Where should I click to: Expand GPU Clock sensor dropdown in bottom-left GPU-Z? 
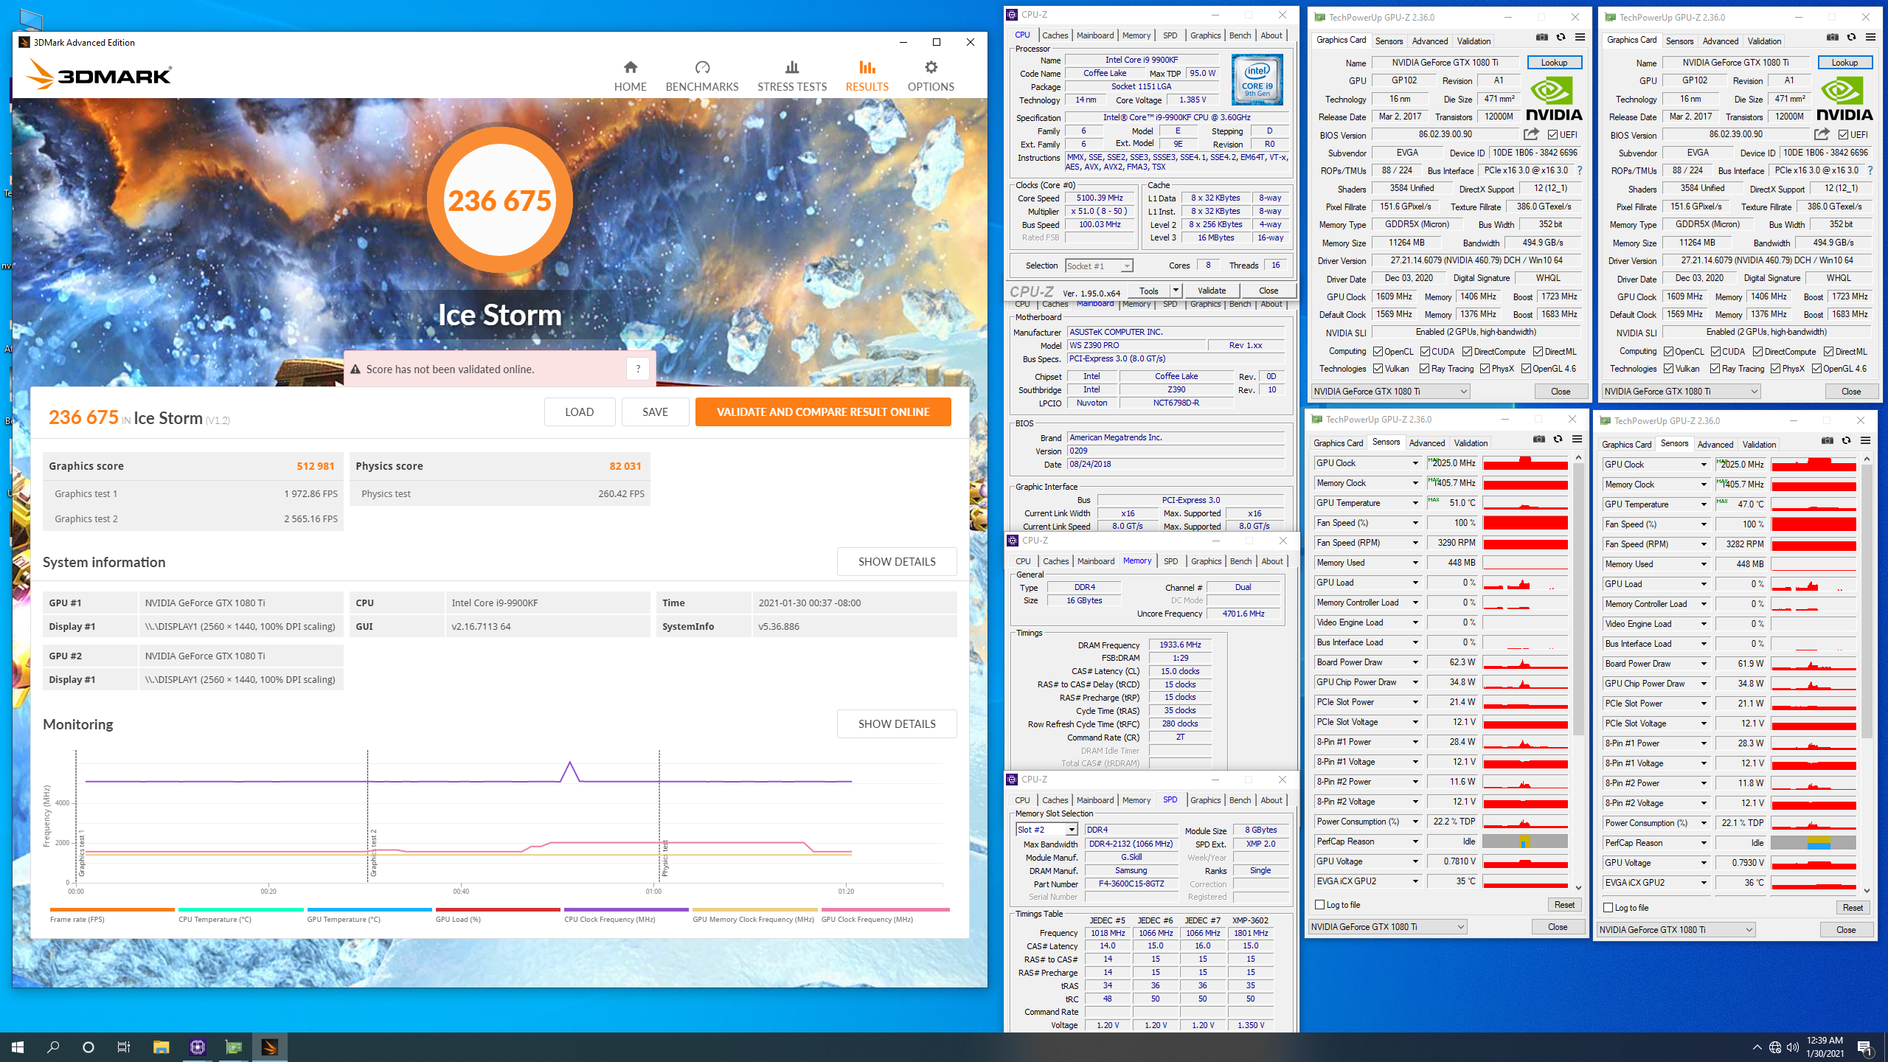coord(1415,463)
